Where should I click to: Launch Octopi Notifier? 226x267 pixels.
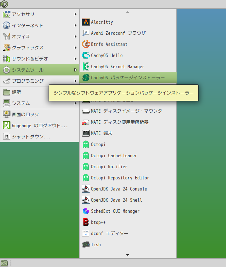[x=128, y=167]
